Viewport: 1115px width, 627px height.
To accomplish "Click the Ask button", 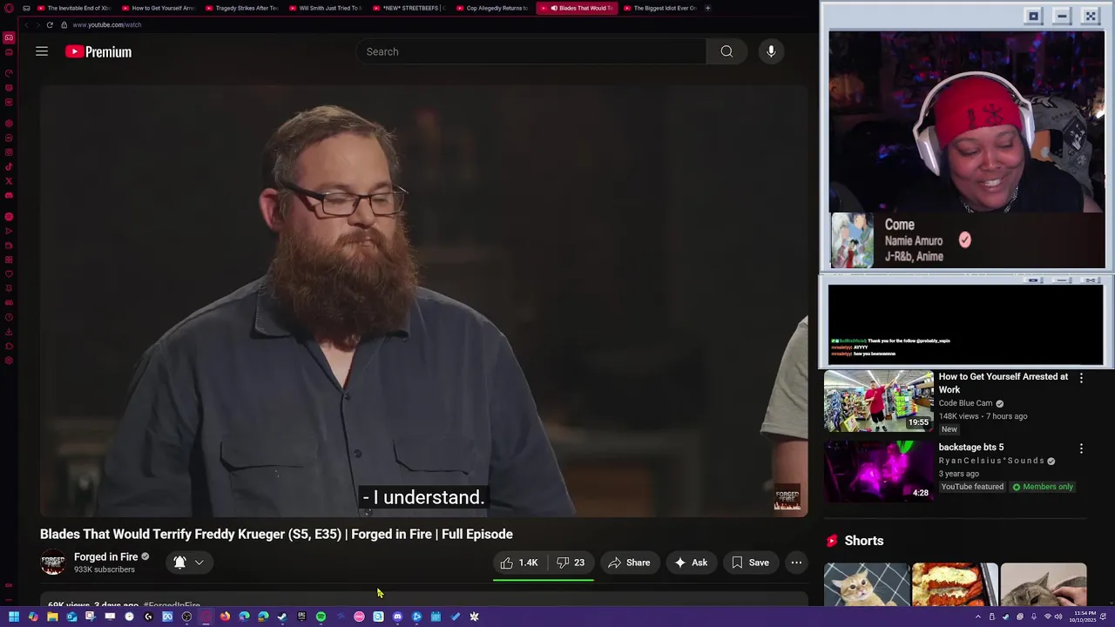I will click(x=691, y=563).
